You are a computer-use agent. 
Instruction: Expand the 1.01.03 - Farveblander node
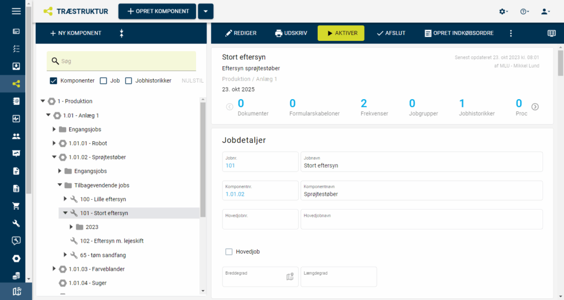click(x=54, y=269)
